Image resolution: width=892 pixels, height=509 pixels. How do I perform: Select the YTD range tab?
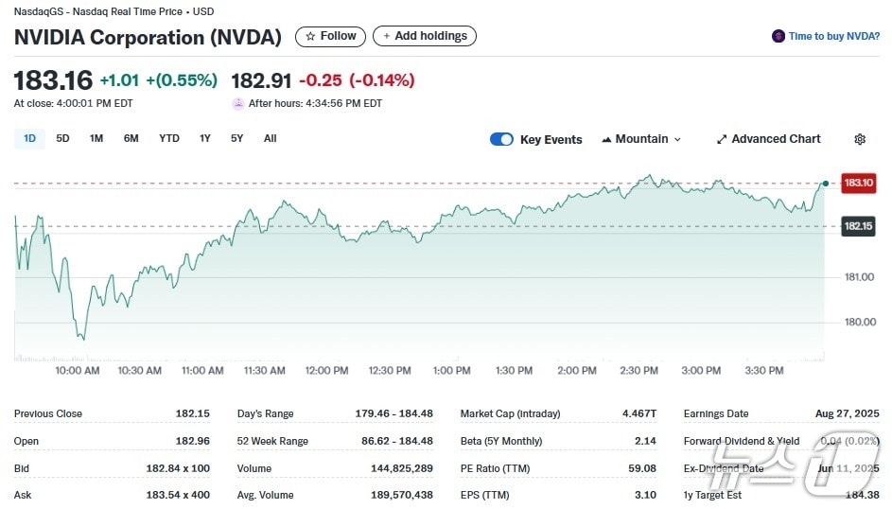pyautogui.click(x=169, y=138)
